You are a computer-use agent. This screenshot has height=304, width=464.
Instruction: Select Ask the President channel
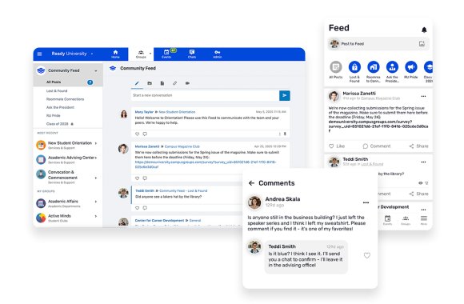pos(60,107)
